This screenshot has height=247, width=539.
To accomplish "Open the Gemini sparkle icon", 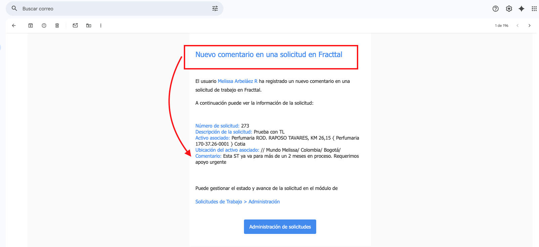I will 522,9.
